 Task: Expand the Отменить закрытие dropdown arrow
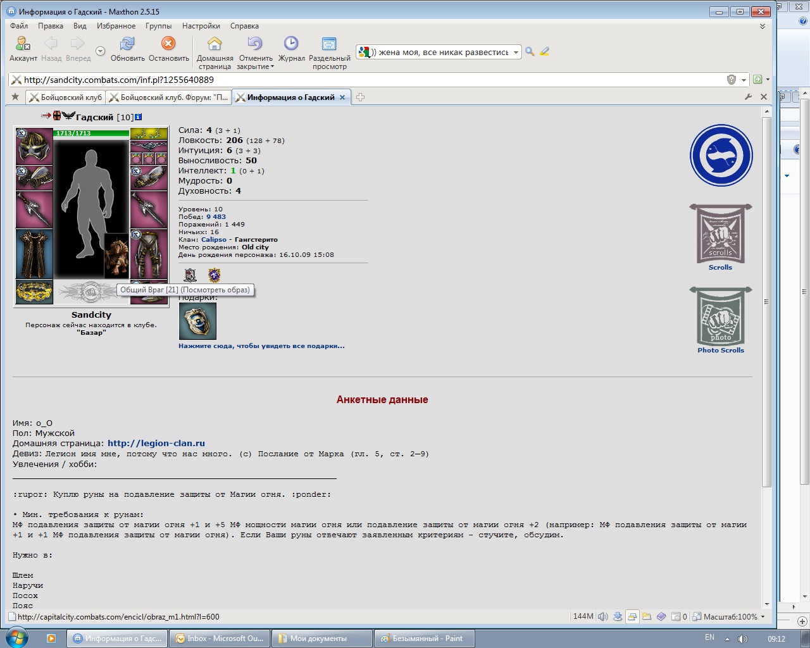pos(273,66)
